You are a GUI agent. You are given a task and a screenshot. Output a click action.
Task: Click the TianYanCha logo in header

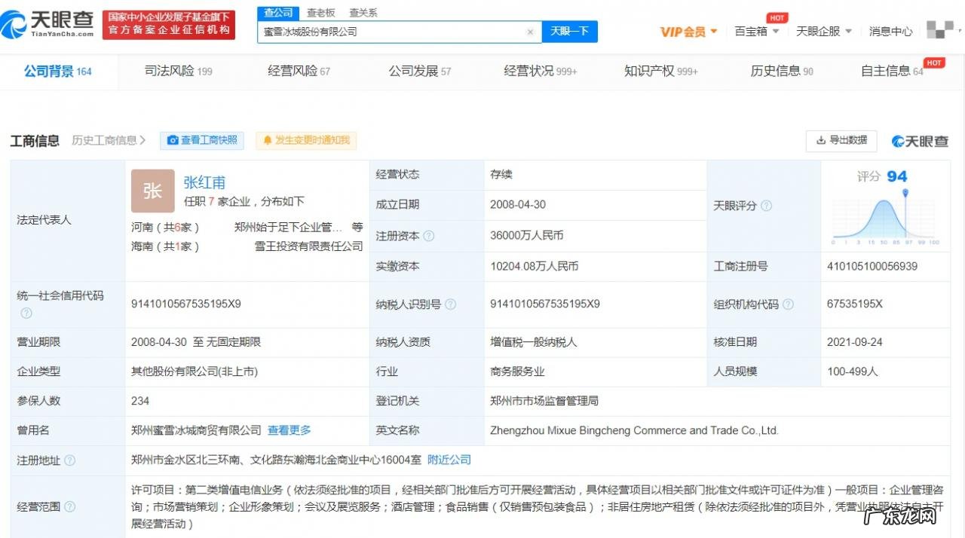pyautogui.click(x=49, y=26)
